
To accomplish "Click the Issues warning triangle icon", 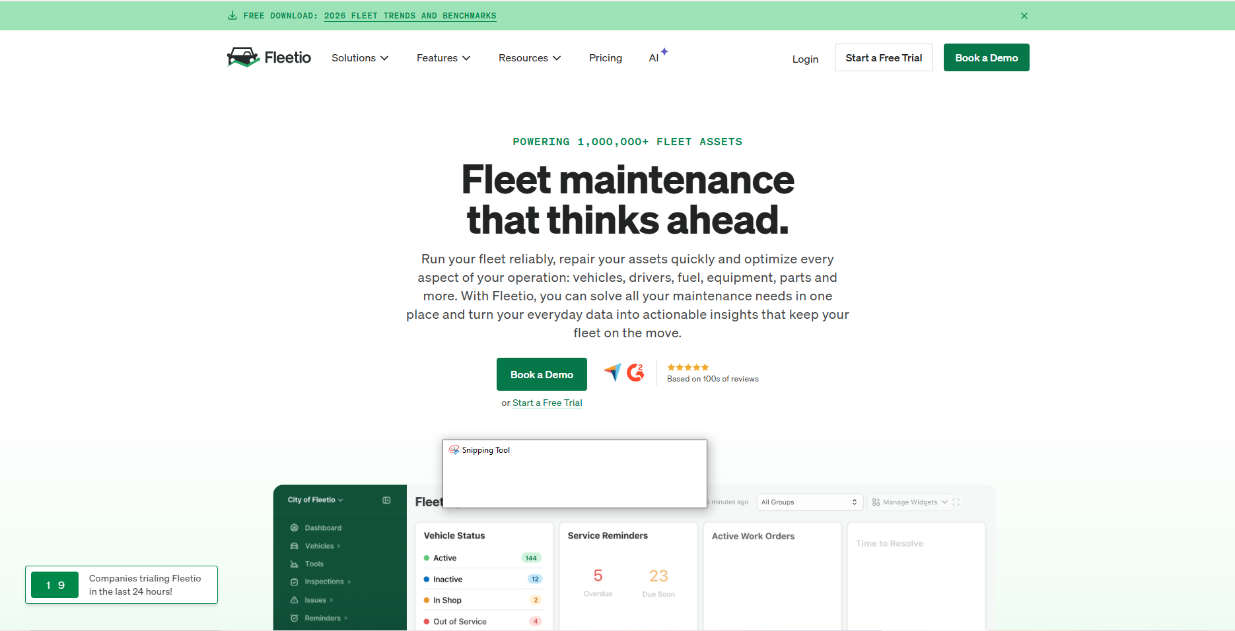I will (x=295, y=600).
